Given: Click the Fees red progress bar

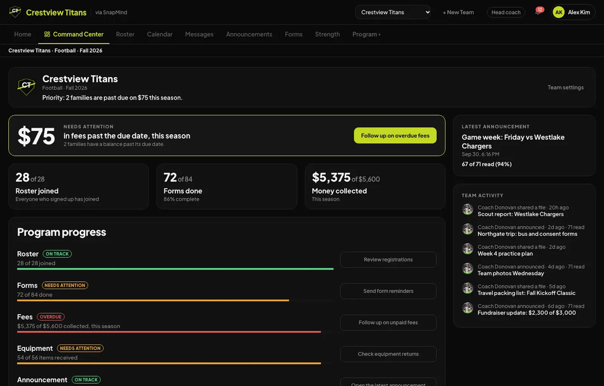Looking at the screenshot, I should click(169, 332).
